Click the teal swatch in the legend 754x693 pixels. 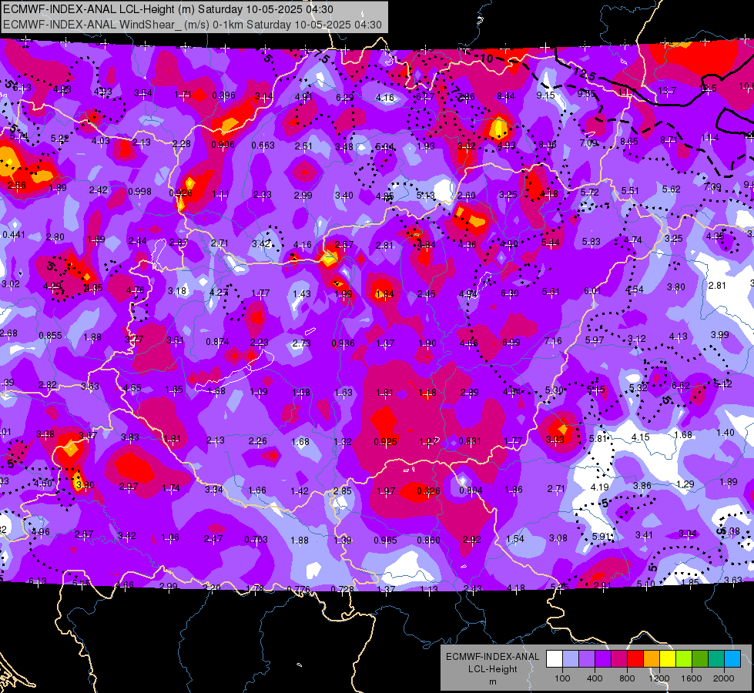(716, 659)
